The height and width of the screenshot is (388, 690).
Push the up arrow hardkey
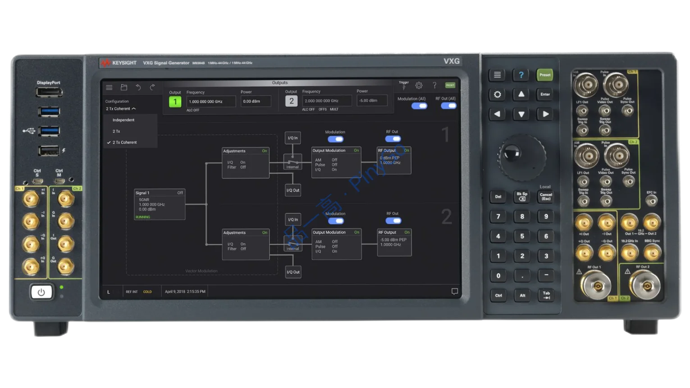[x=521, y=95]
